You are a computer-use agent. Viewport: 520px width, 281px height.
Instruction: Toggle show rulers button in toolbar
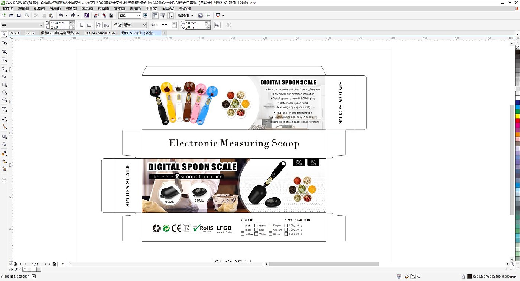[x=155, y=16]
